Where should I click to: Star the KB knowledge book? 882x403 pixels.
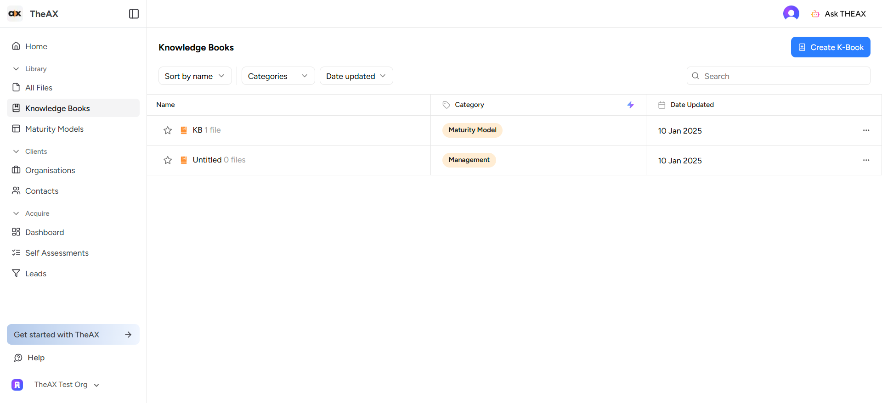[168, 130]
